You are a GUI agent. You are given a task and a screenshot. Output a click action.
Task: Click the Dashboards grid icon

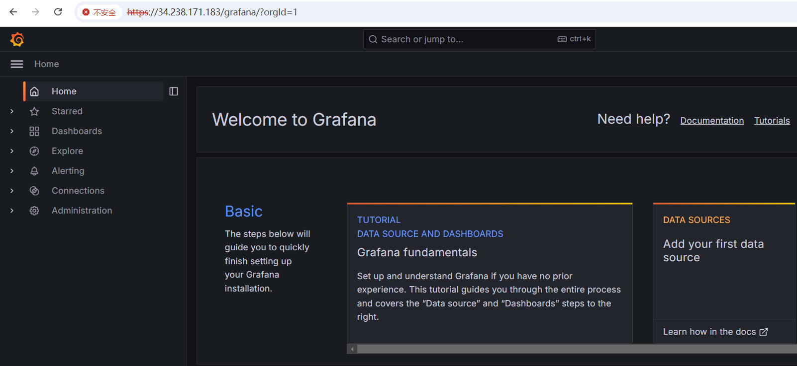pos(34,131)
